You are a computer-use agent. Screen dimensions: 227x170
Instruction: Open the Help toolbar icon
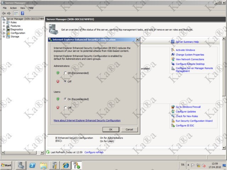(22, 13)
